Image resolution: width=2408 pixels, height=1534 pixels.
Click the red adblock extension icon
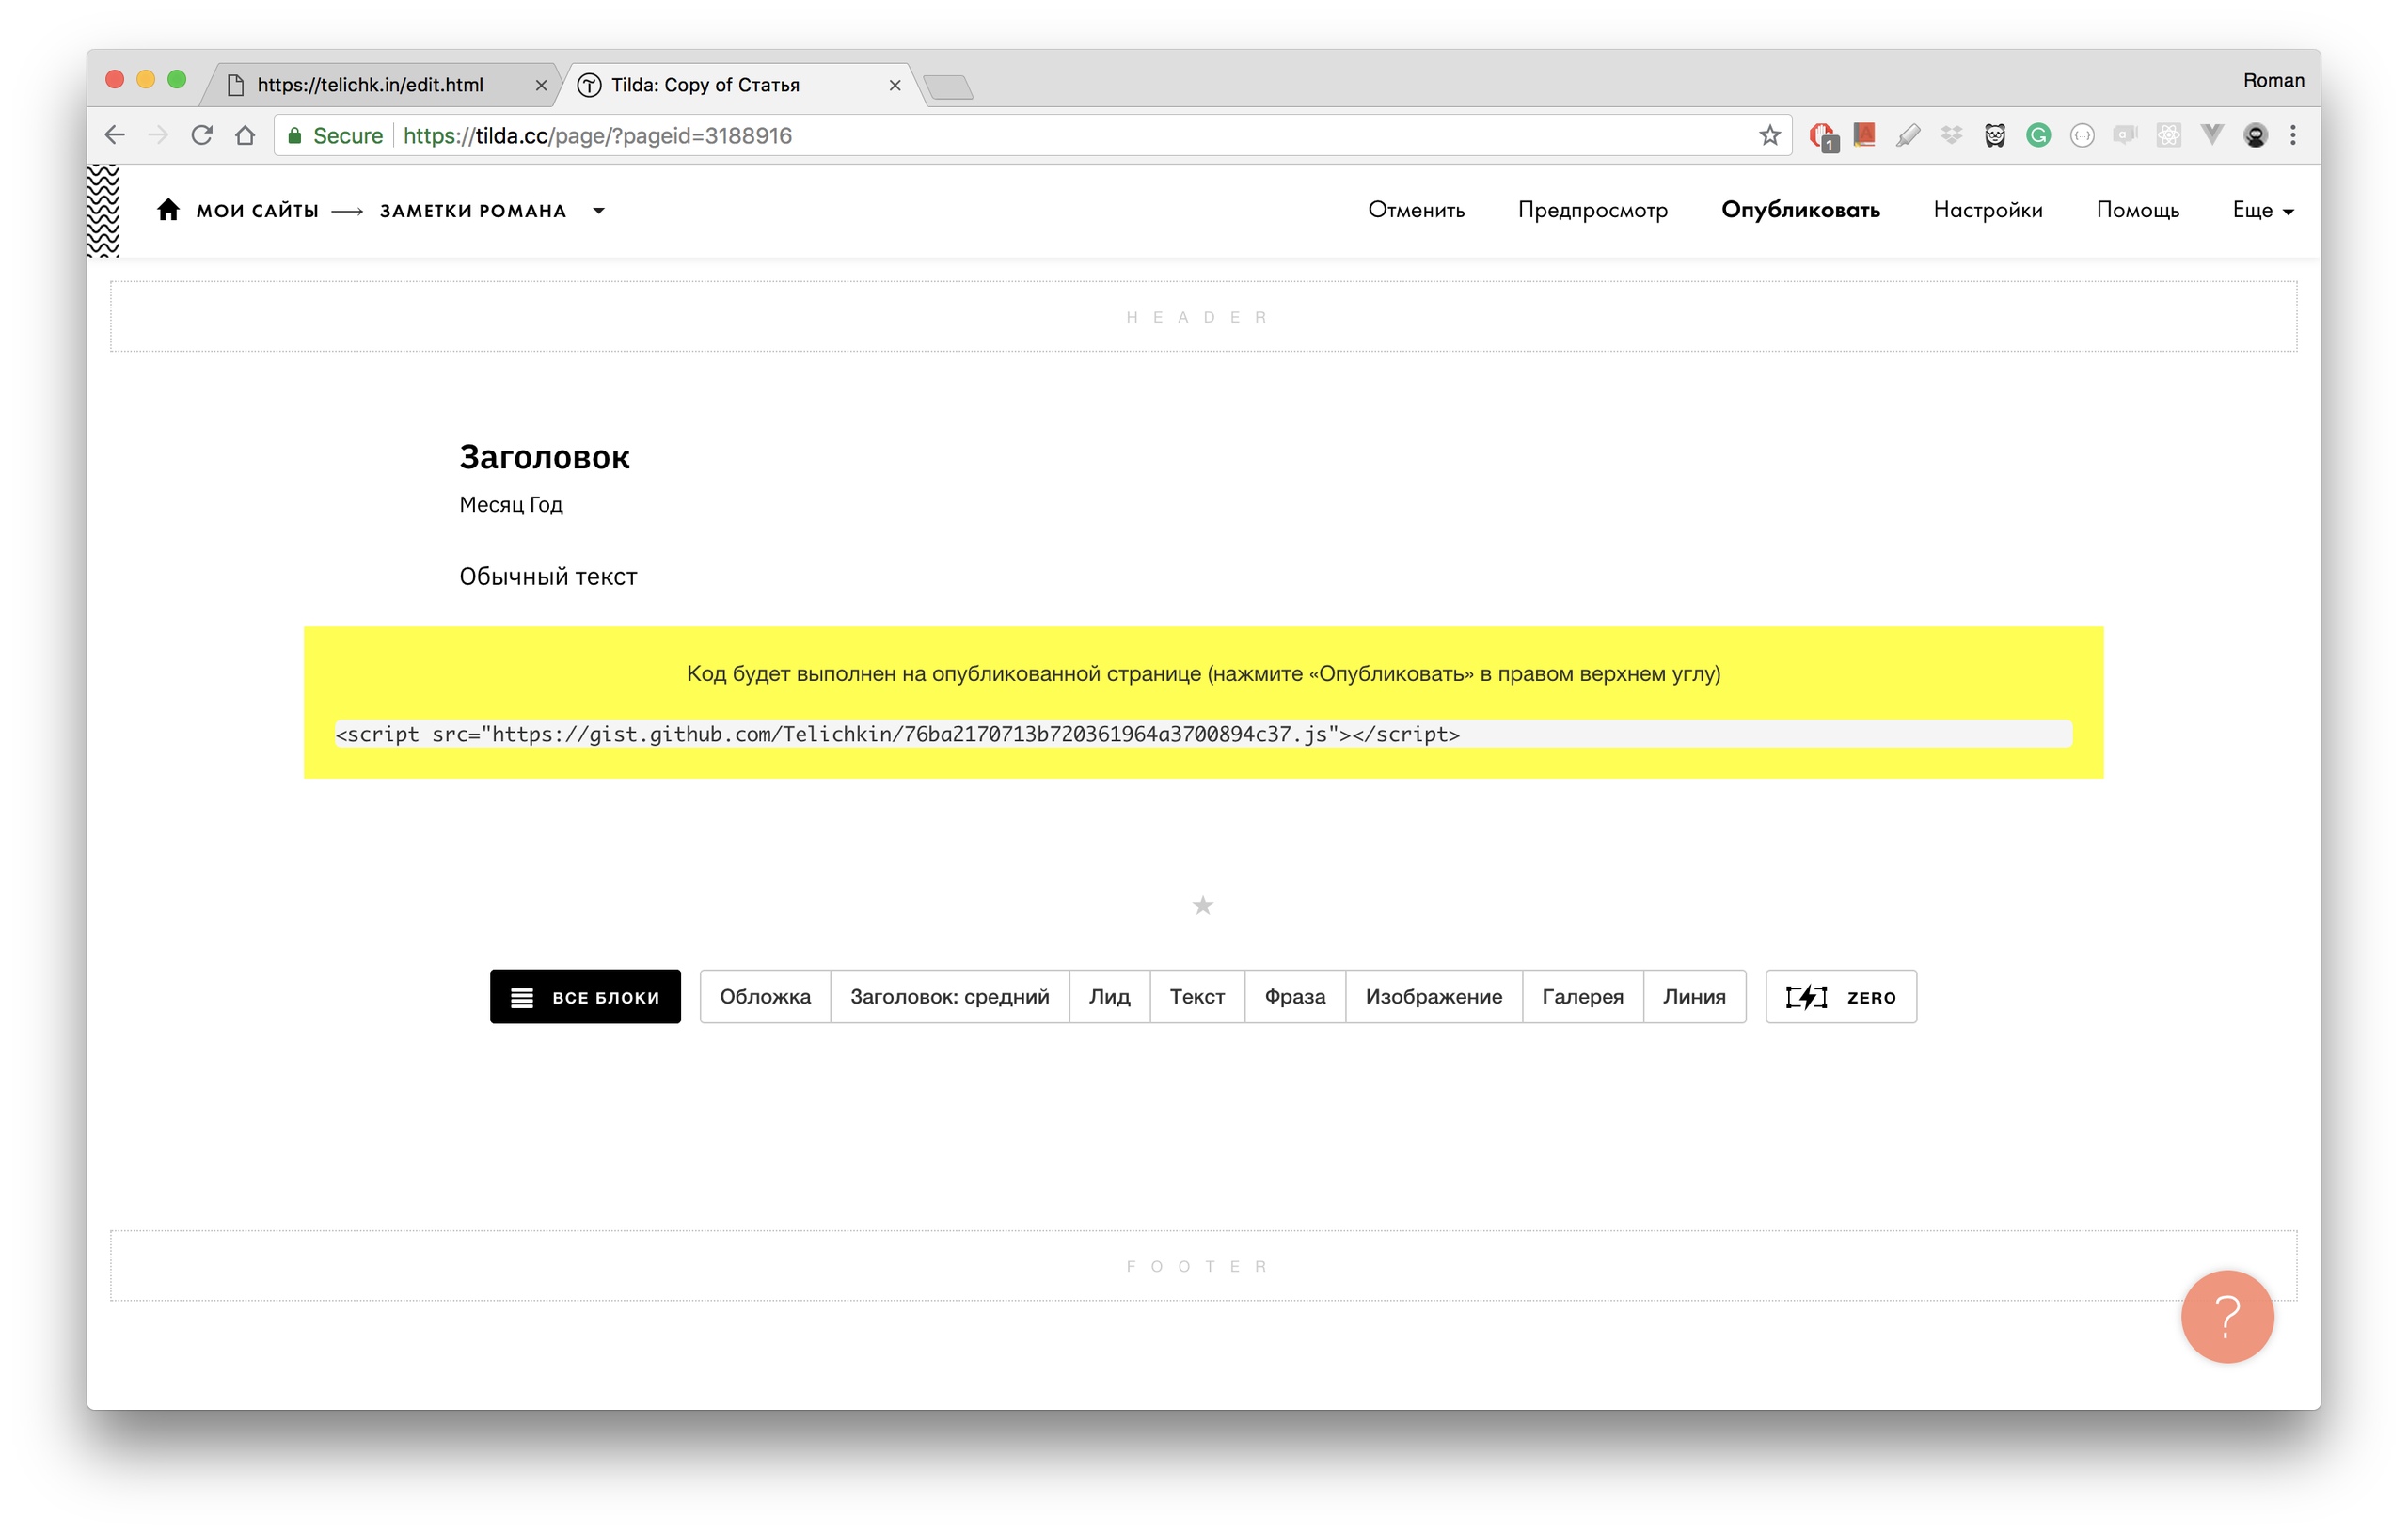[x=1822, y=136]
